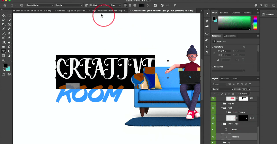This screenshot has width=277, height=144.
Task: Expand the Render Passes group
Action: click(x=227, y=112)
